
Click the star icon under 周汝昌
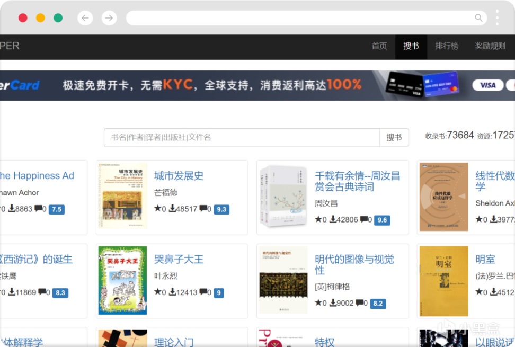[x=318, y=219]
